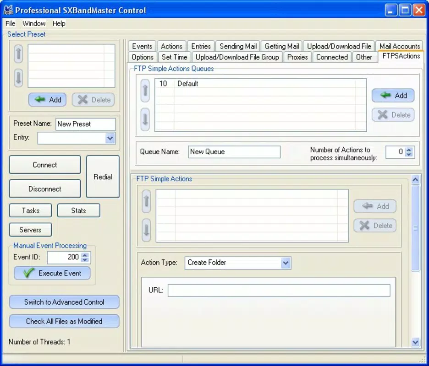
Task: Click the vertical scrollbar thumb in FTP panel
Action: click(x=415, y=228)
